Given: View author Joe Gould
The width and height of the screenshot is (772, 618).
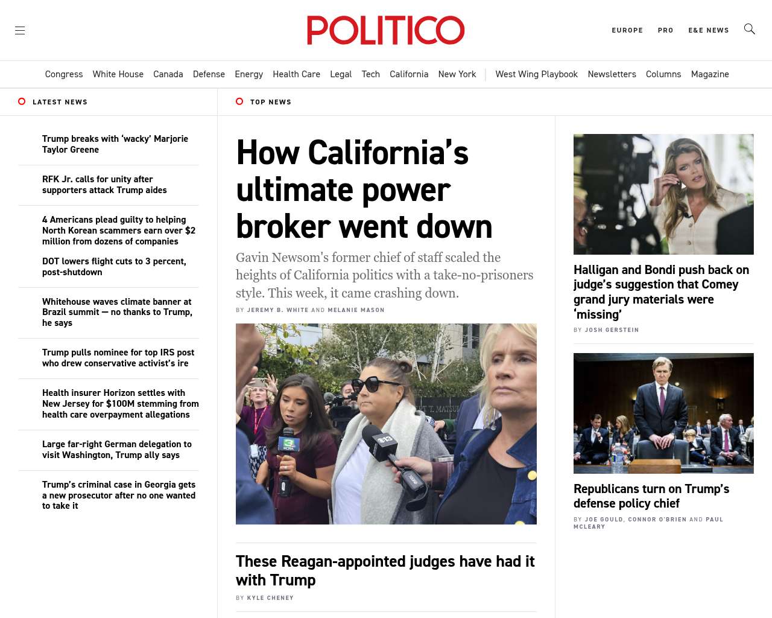Looking at the screenshot, I should click(603, 520).
